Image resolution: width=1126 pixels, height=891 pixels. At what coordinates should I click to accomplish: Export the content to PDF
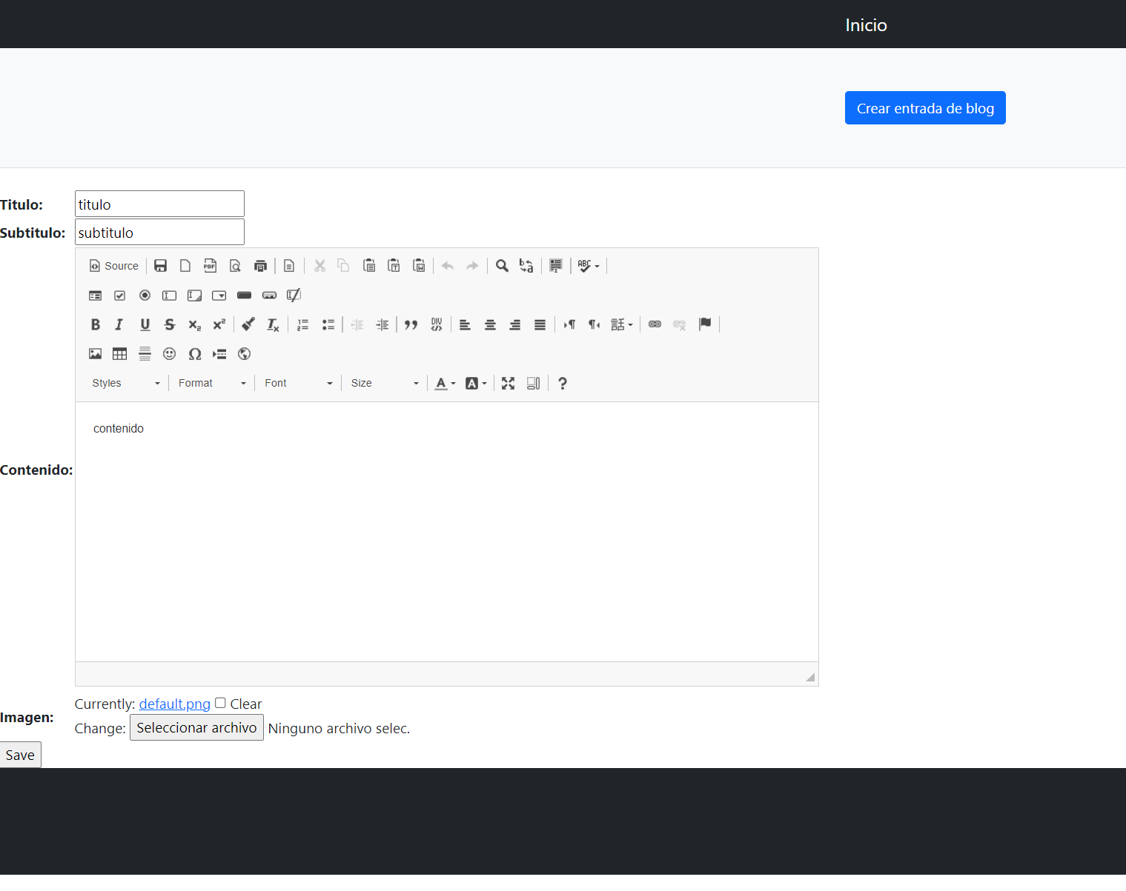[x=210, y=265]
